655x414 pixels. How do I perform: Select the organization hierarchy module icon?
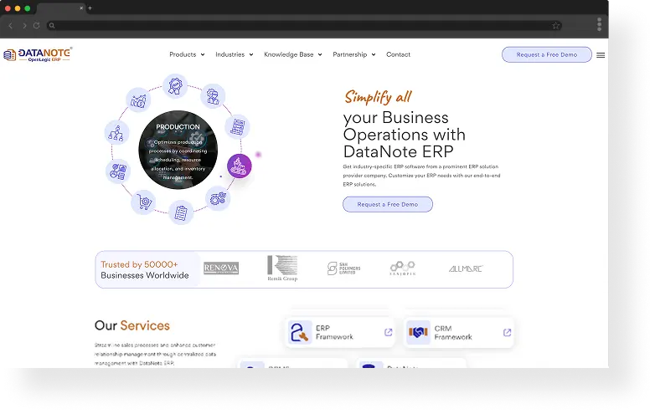click(116, 133)
